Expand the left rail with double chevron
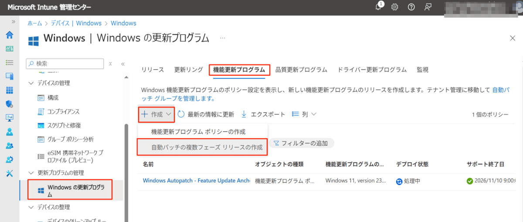The image size is (523, 222). point(14,21)
